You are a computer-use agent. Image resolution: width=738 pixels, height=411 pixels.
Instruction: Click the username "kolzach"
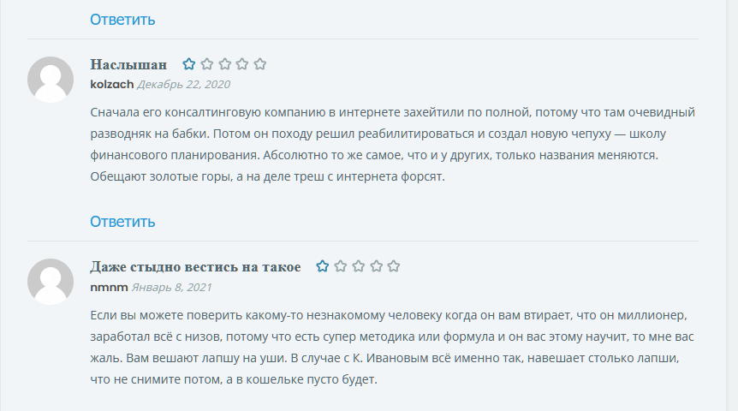tap(111, 85)
